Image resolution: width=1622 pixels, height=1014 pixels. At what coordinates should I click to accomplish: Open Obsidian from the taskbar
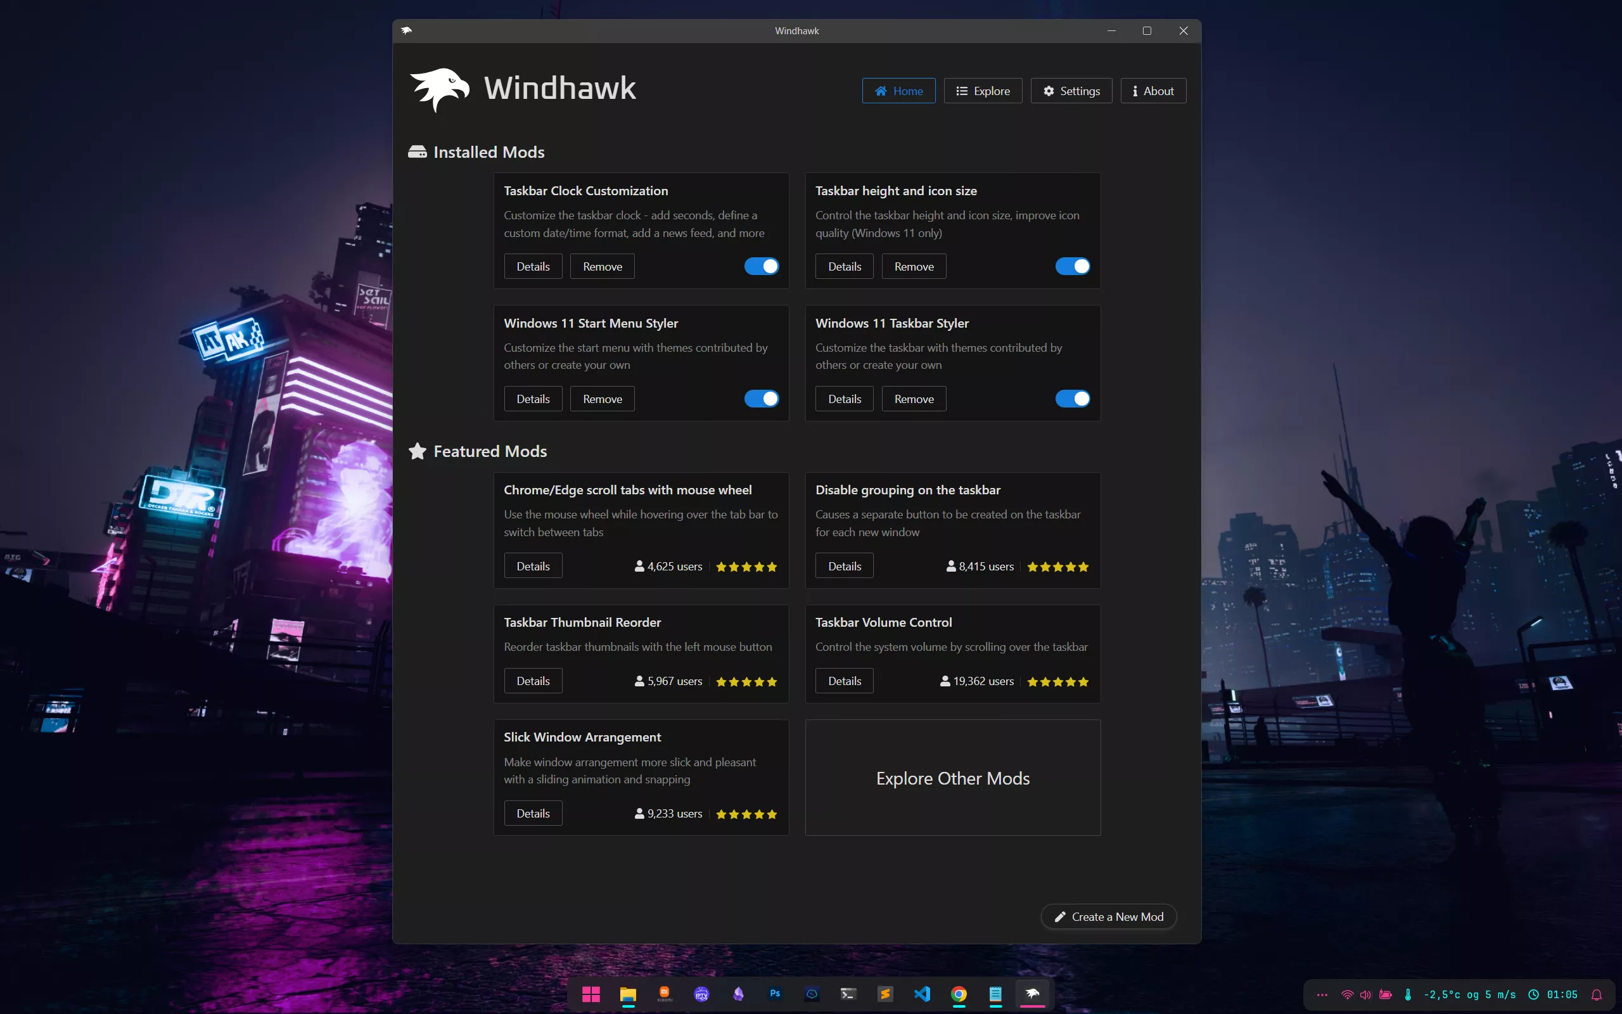pyautogui.click(x=738, y=994)
